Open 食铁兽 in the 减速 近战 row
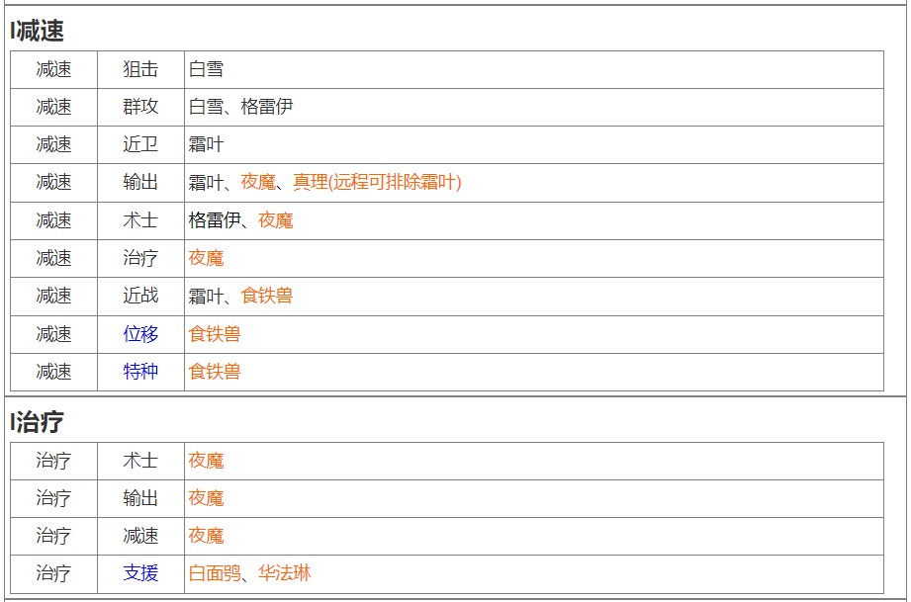The height and width of the screenshot is (602, 911). (x=267, y=296)
